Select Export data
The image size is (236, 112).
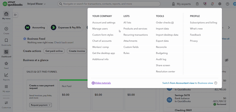[x=162, y=41]
